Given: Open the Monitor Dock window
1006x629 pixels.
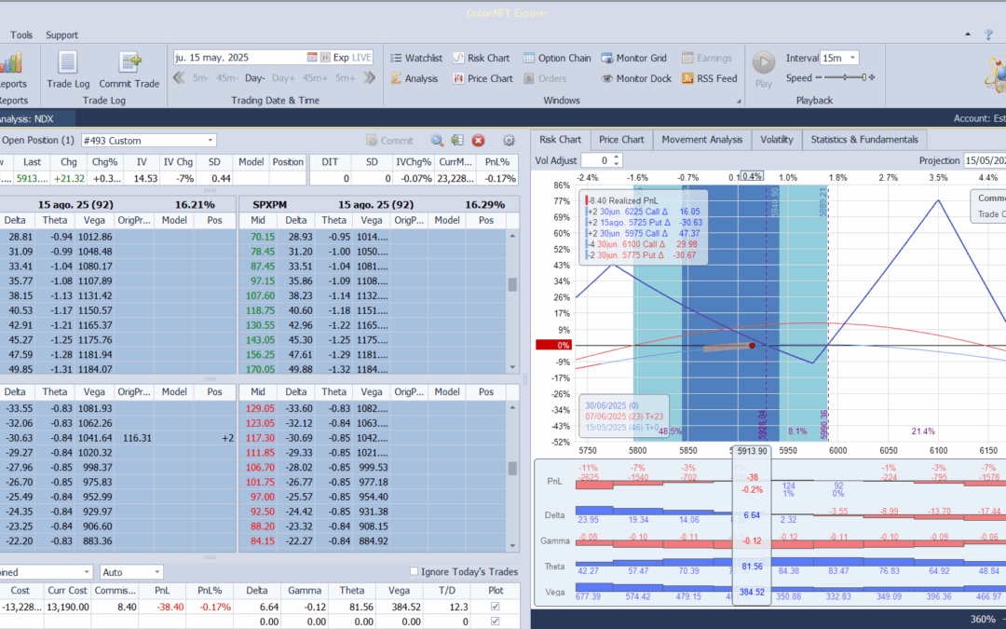Looking at the screenshot, I should pos(636,78).
